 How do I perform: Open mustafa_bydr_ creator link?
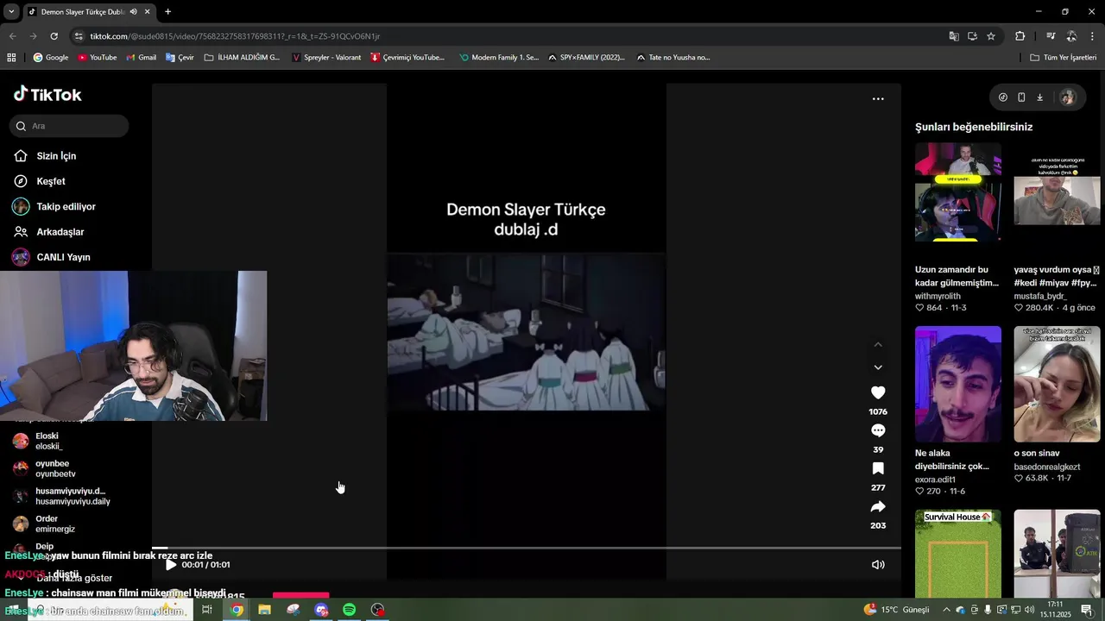(1040, 296)
